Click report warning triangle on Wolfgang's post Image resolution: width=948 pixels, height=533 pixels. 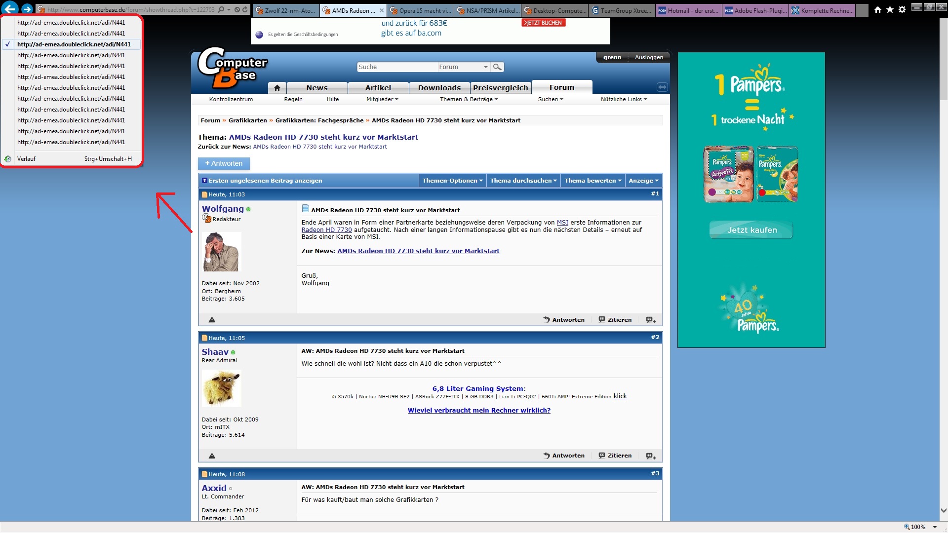click(x=212, y=320)
